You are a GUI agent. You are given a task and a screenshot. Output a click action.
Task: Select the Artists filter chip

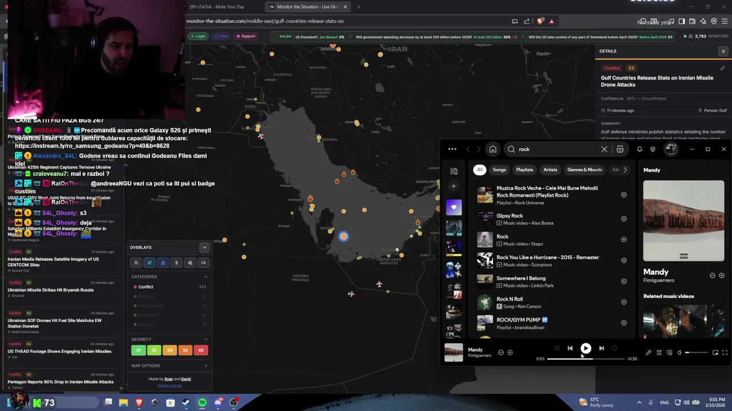(550, 170)
